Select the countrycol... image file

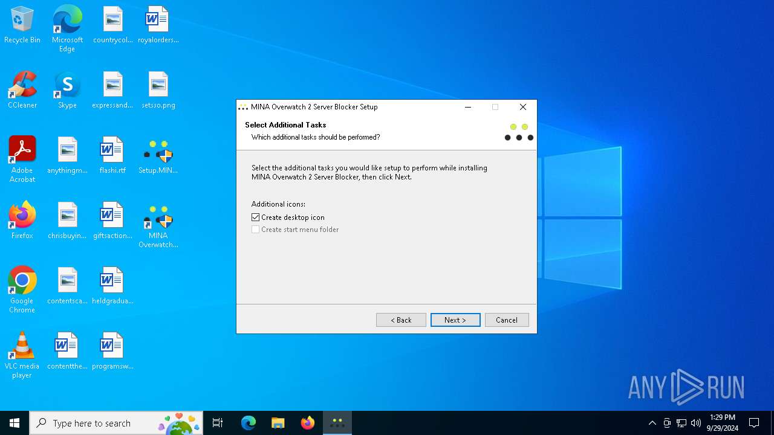coord(112,25)
